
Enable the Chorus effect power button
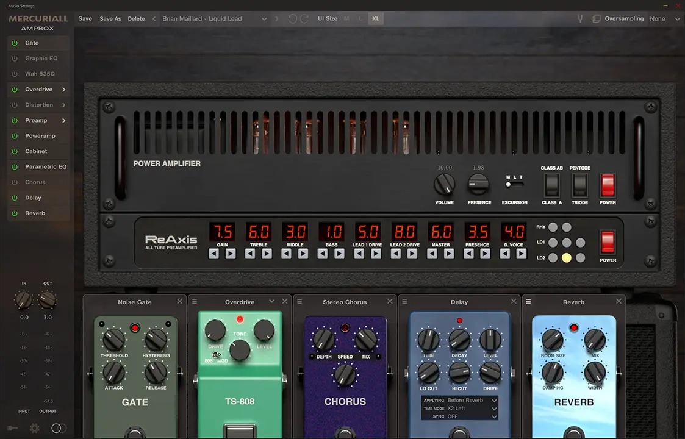(15, 182)
